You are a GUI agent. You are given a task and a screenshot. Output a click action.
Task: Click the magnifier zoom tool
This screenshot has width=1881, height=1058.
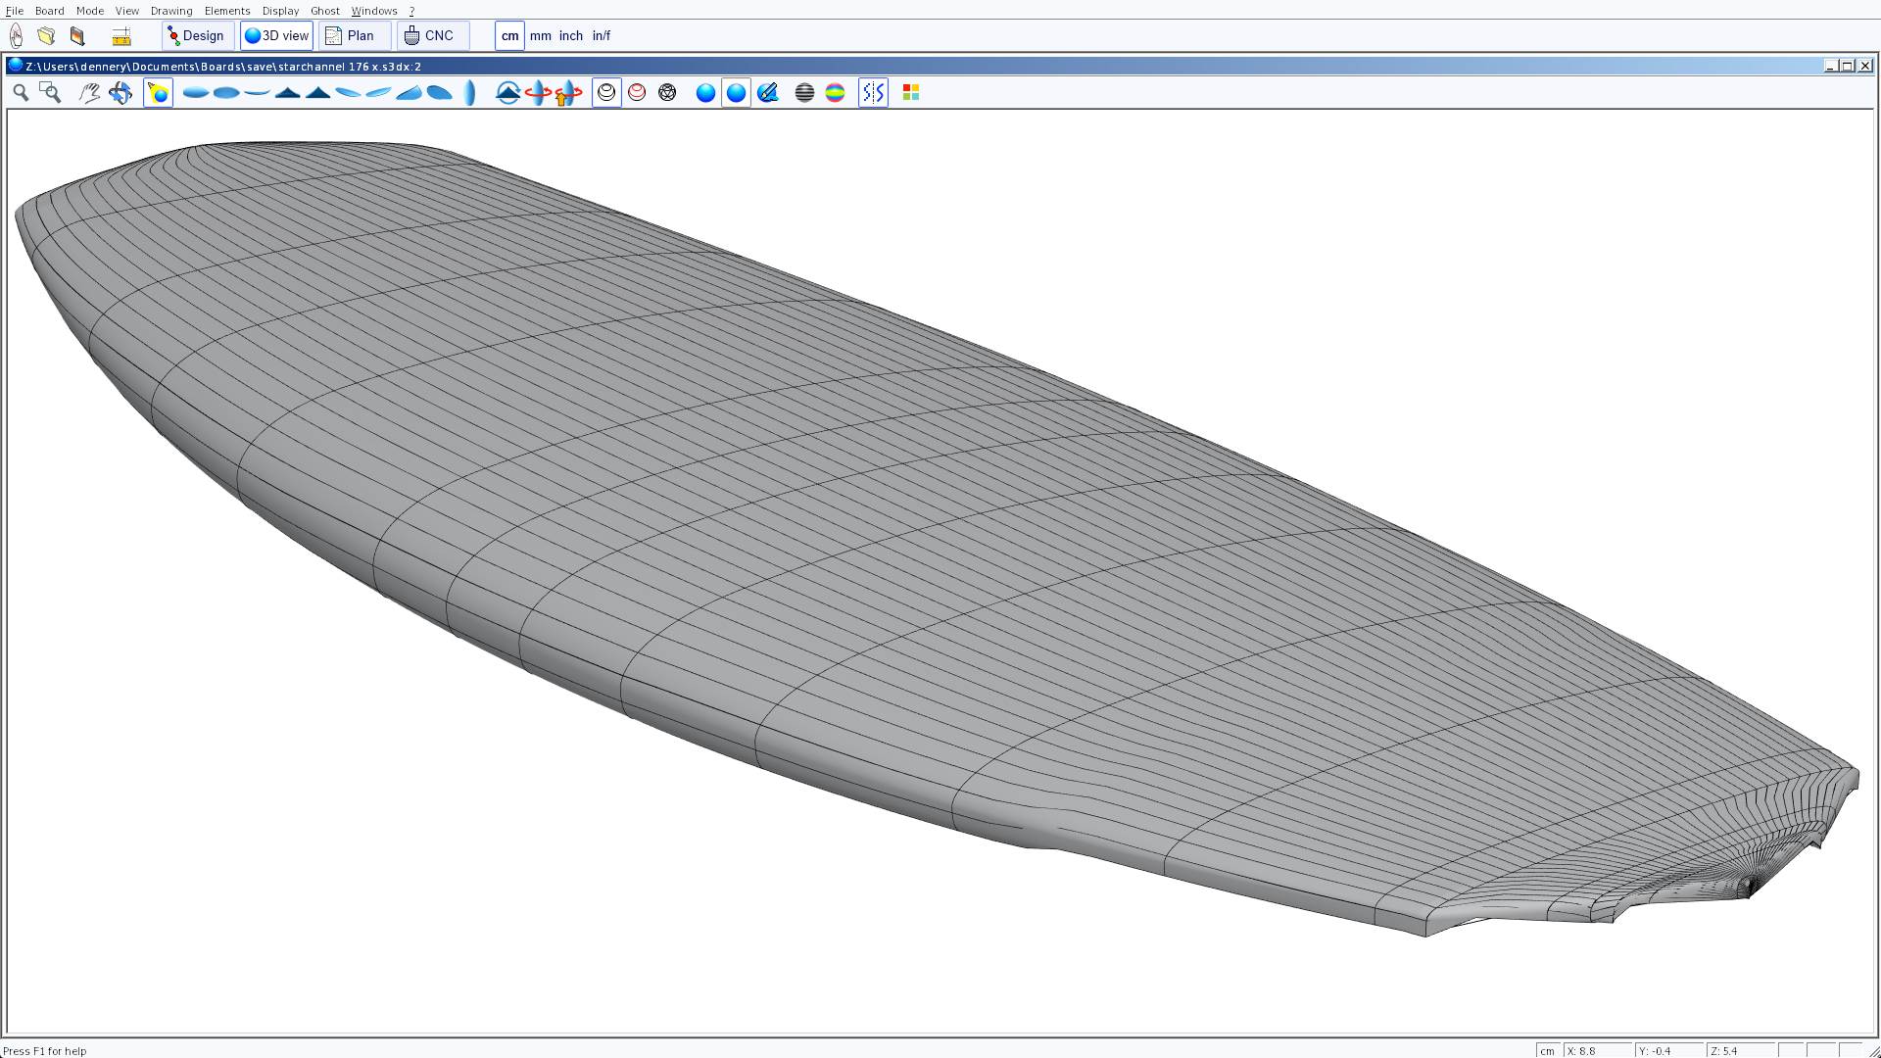click(x=20, y=92)
